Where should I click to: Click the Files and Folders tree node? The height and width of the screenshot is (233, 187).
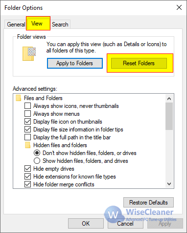pos(43,98)
